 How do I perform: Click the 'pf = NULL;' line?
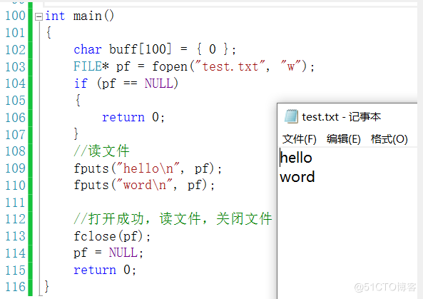(108, 253)
